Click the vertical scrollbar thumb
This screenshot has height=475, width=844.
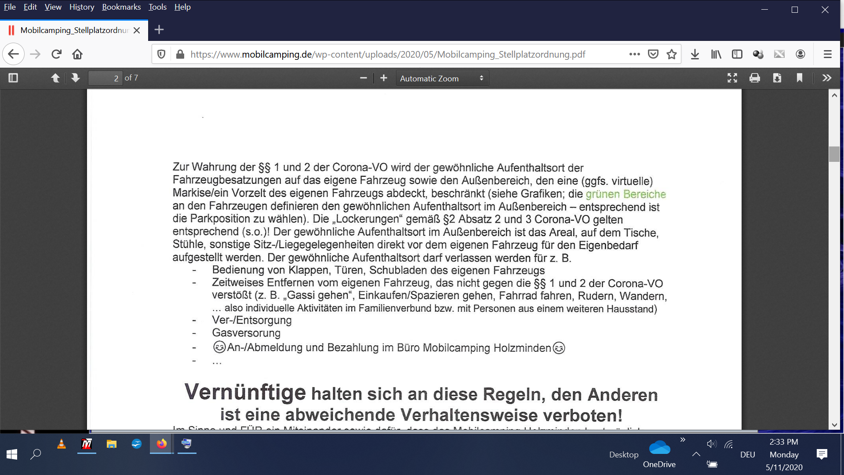834,154
